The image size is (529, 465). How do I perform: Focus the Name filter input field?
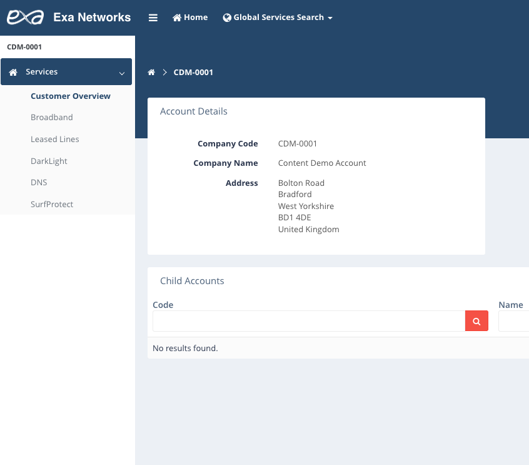(x=513, y=321)
